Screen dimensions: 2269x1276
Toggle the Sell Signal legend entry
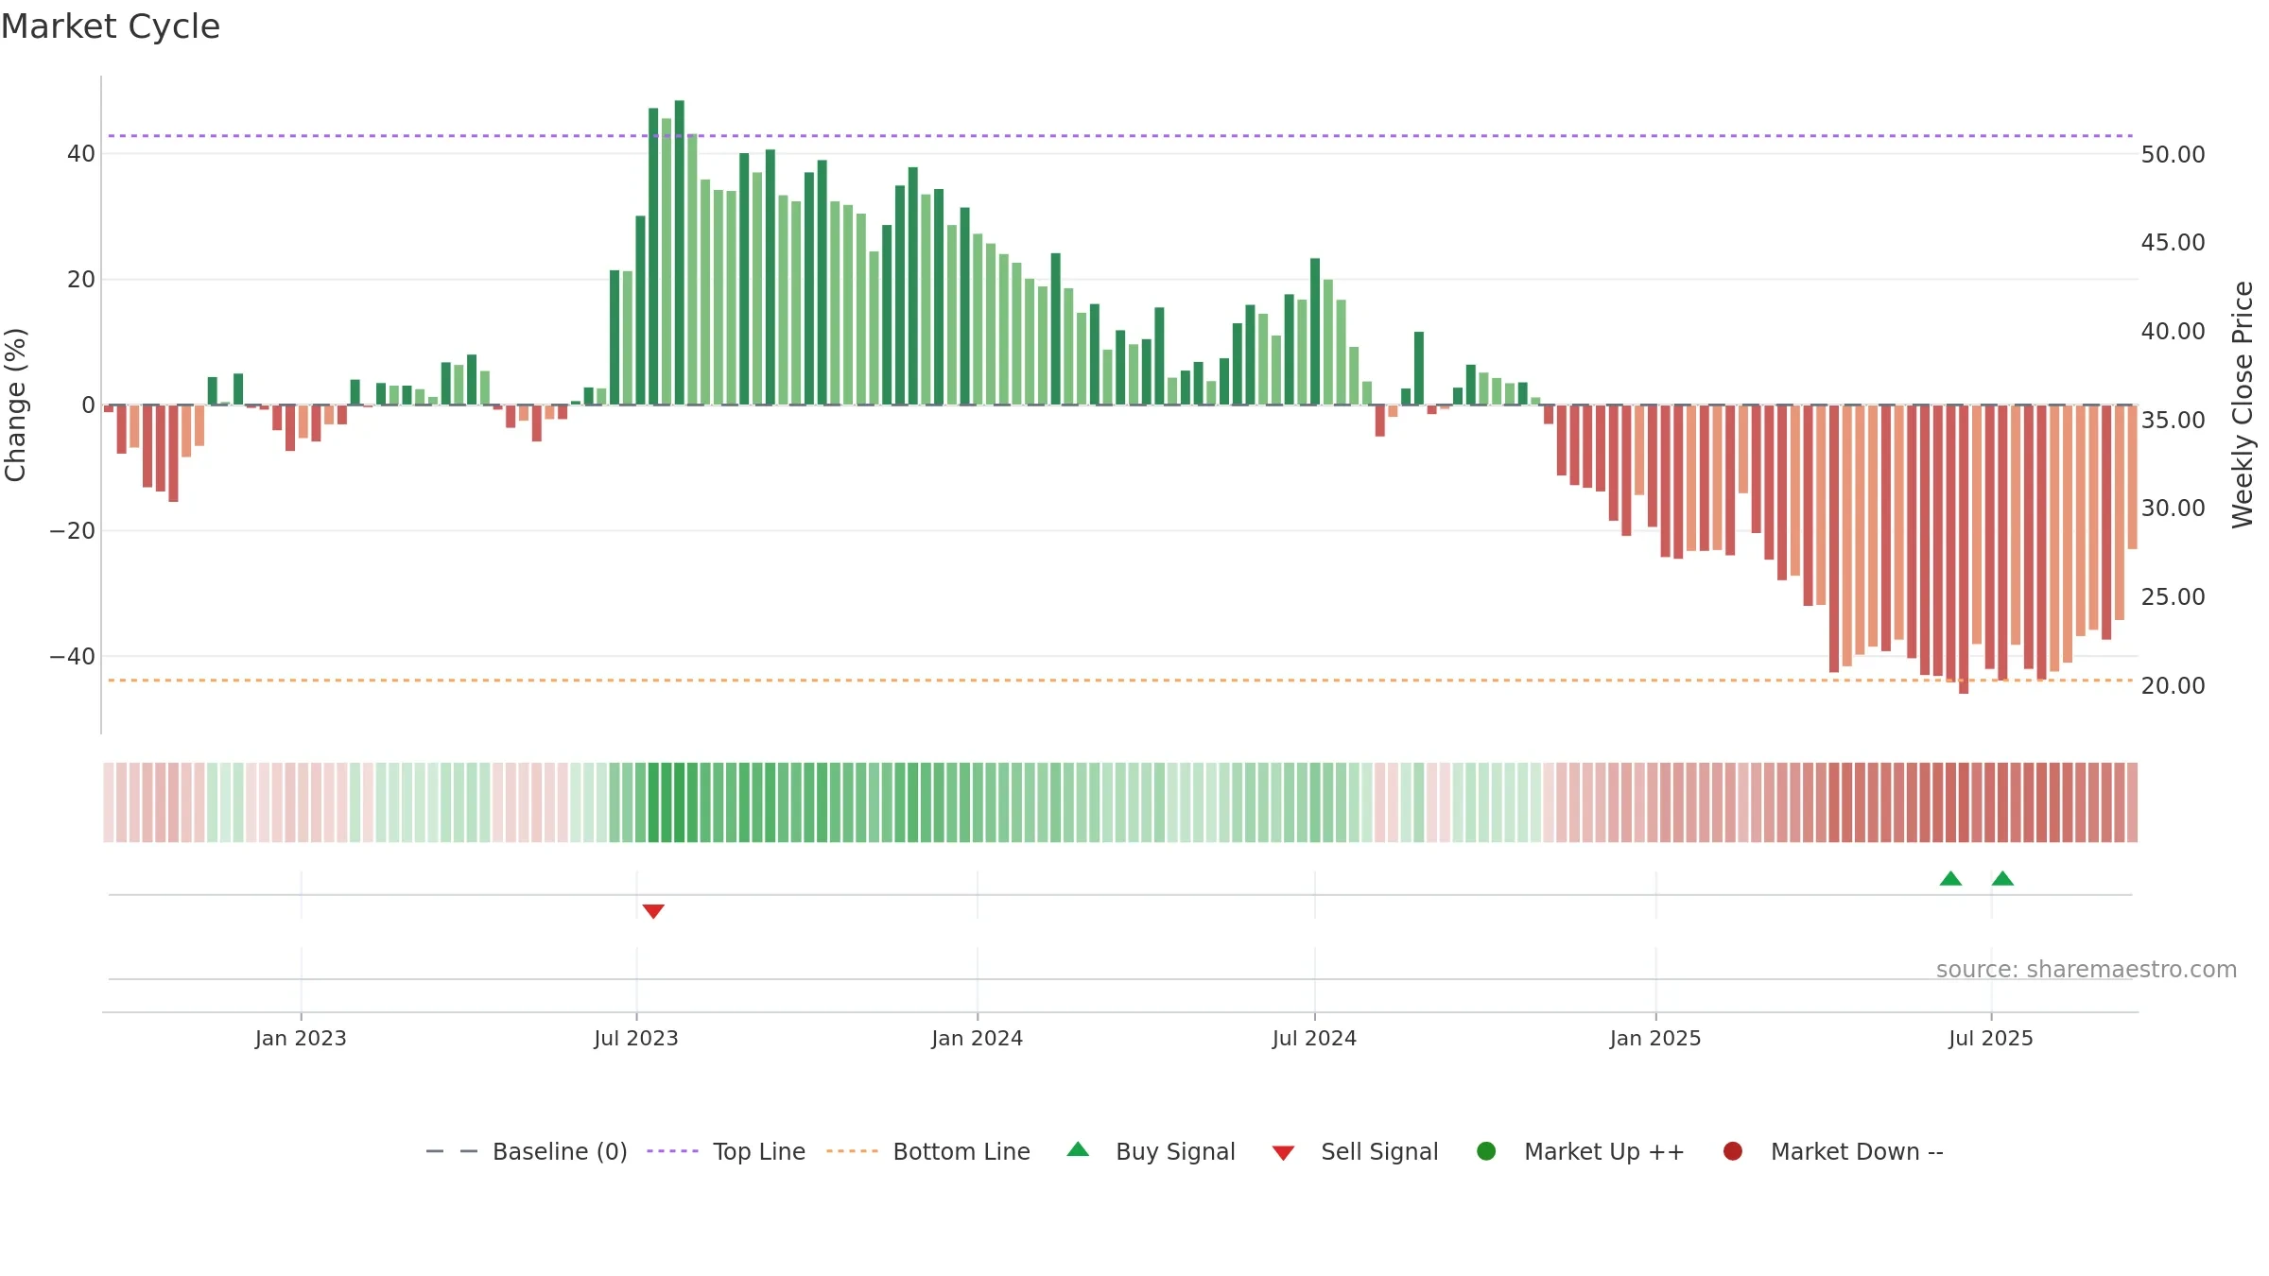click(x=1355, y=1151)
